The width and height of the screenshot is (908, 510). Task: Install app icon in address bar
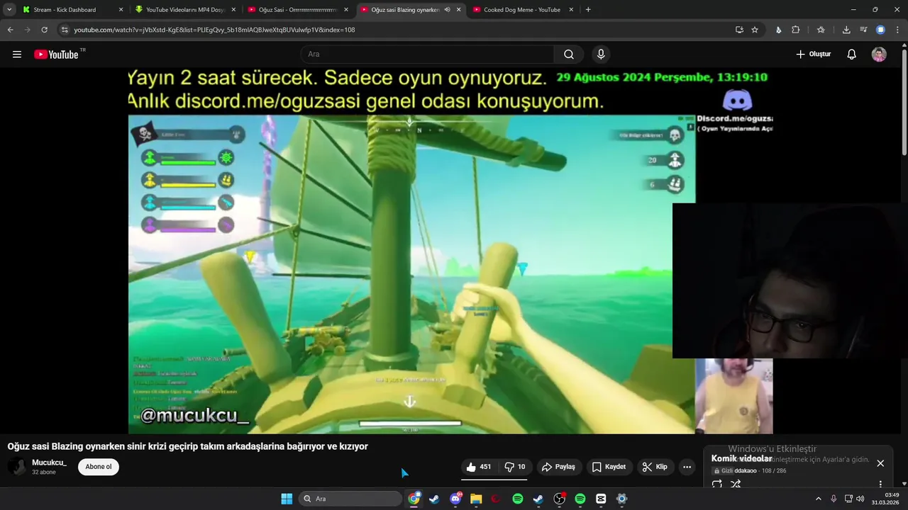[739, 30]
